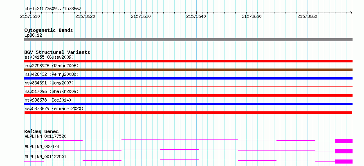Click the red bar for esv34155
Screen dimensions: 364x166
pos(188,61)
